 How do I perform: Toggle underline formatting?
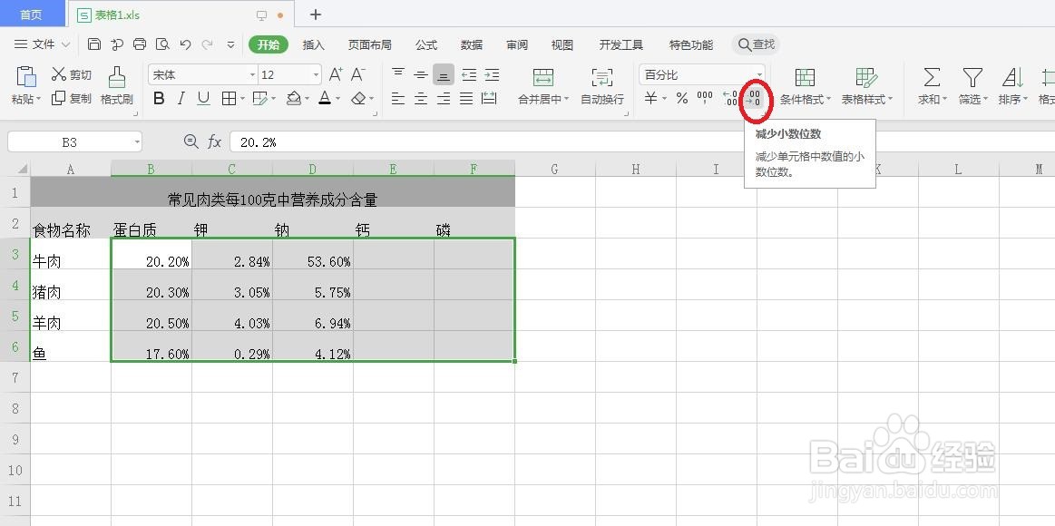click(x=201, y=97)
